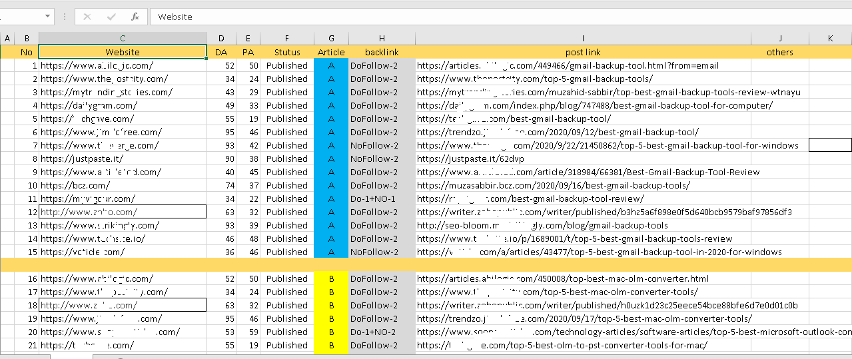Select the https://bcz.com/ website cell
852x359 pixels.
[x=123, y=185]
